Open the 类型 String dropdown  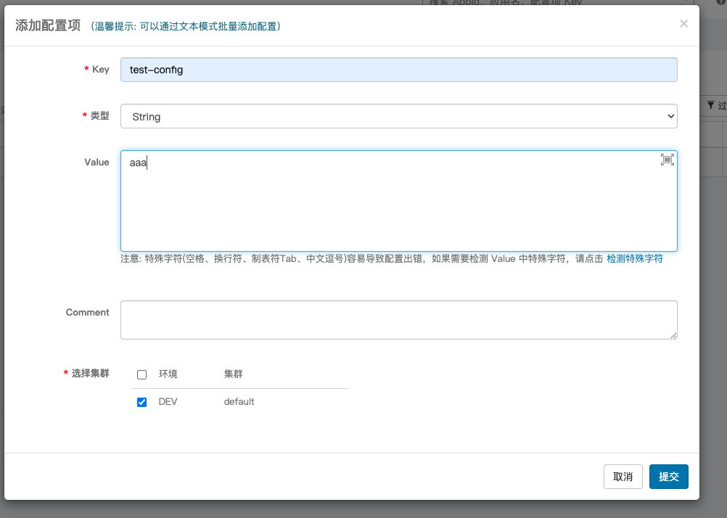point(399,116)
